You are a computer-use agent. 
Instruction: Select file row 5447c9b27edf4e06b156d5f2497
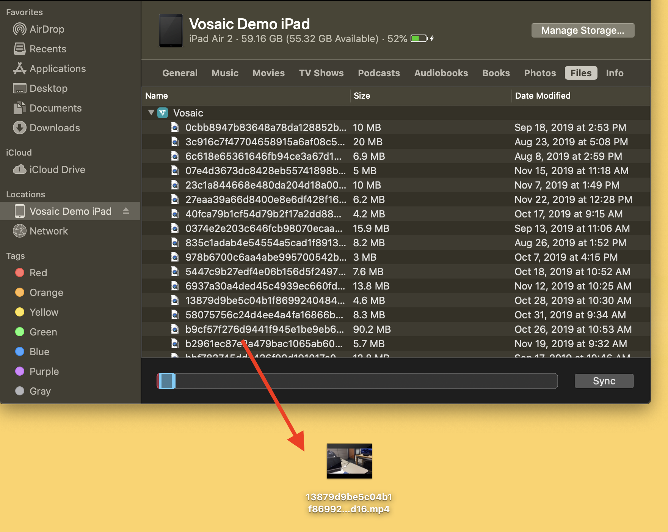tap(396, 271)
